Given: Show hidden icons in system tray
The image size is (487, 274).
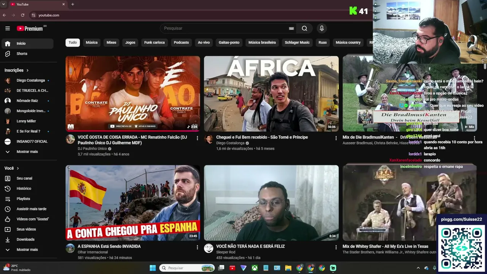Looking at the screenshot, I should (x=418, y=268).
